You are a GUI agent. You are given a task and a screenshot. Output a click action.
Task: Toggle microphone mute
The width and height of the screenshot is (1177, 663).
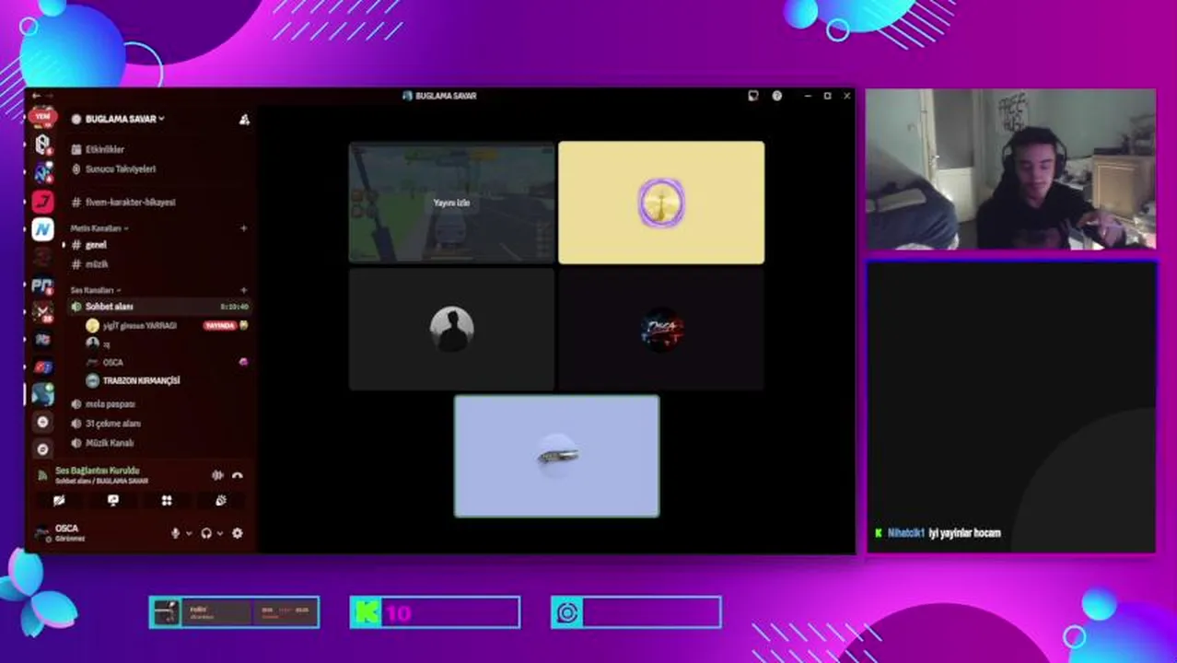click(x=175, y=533)
